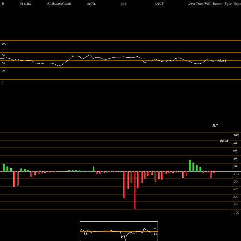Click the MR axis label -80
The image size is (241, 241).
click(x=235, y=205)
